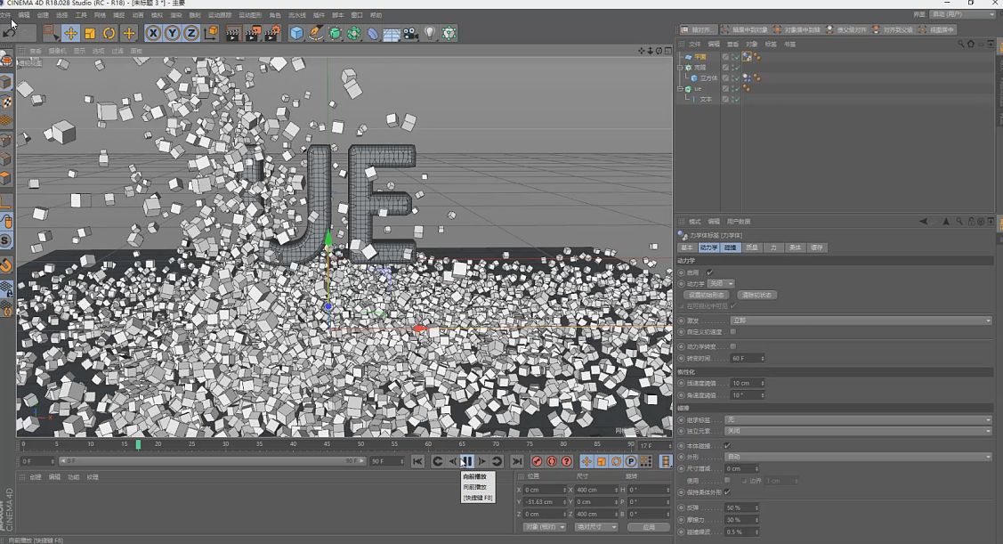The width and height of the screenshot is (1003, 544).
Task: Collapse the 克隆 object tree node
Action: pyautogui.click(x=681, y=67)
